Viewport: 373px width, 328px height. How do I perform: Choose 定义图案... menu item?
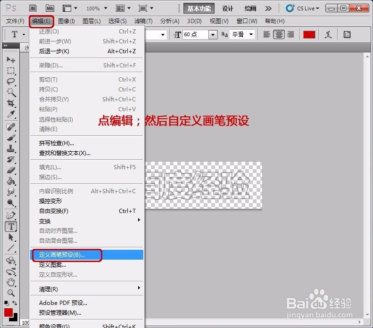(87, 264)
